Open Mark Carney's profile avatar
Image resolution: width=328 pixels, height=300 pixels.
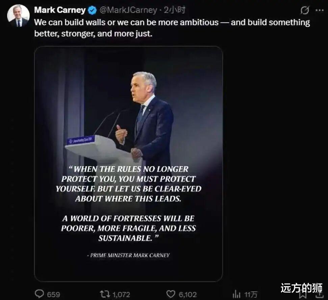tap(18, 16)
